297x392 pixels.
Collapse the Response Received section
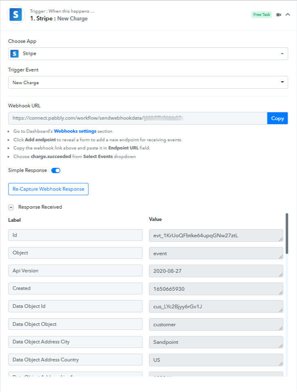click(x=11, y=207)
